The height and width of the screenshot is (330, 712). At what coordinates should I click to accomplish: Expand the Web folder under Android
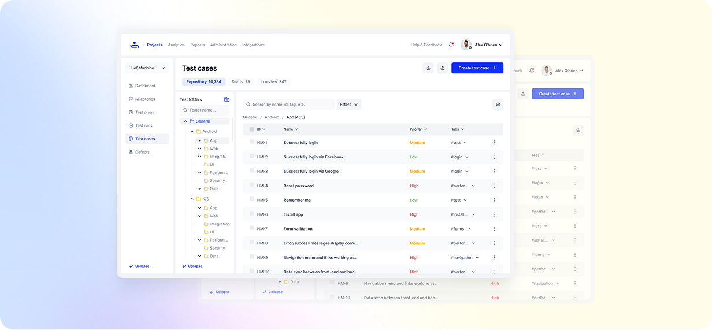pyautogui.click(x=199, y=149)
